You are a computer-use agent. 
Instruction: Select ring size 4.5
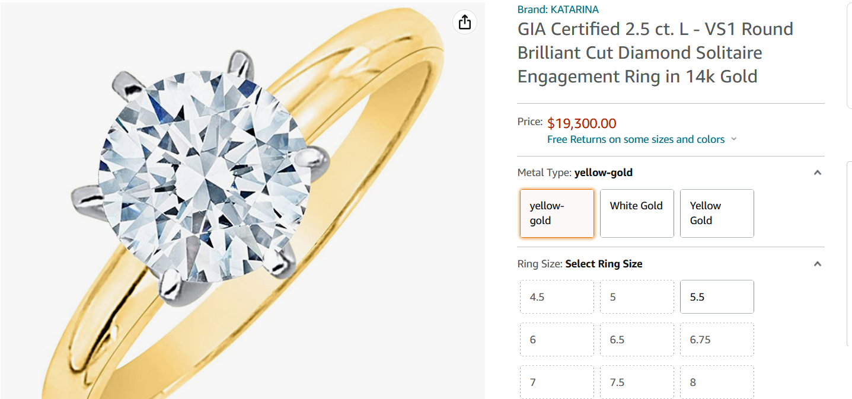(557, 297)
